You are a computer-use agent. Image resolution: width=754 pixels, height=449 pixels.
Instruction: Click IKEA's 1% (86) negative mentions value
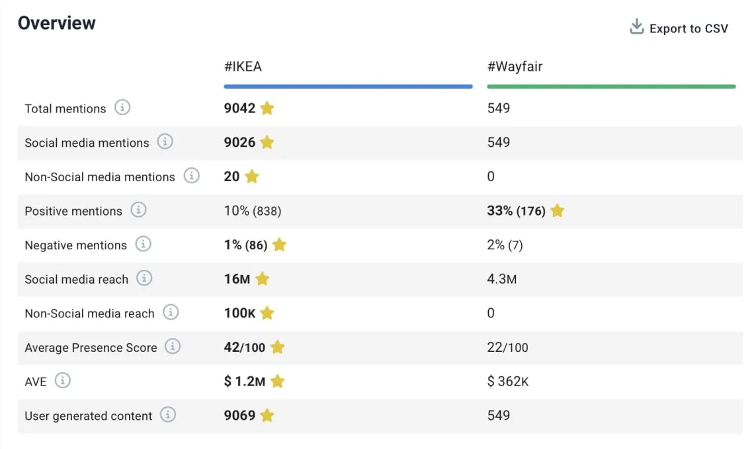click(x=246, y=245)
